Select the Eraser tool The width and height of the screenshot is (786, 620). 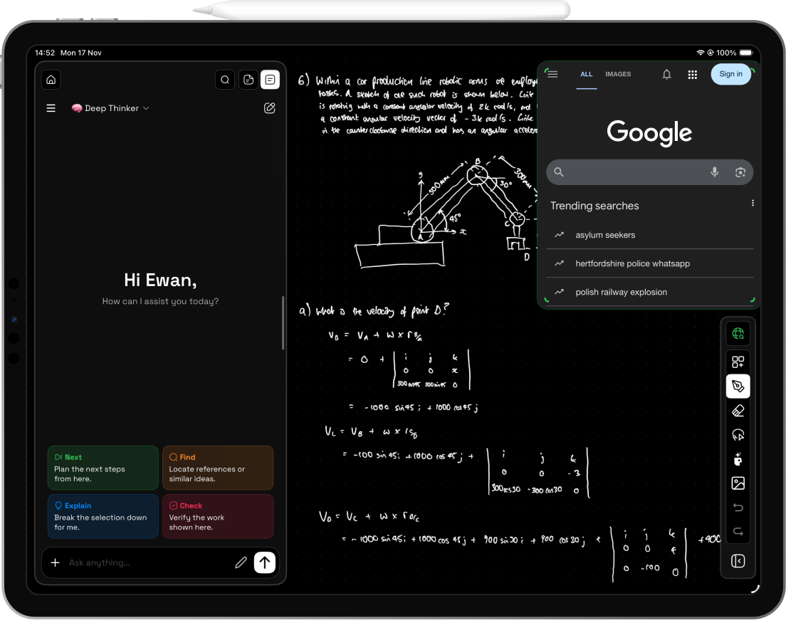(738, 411)
